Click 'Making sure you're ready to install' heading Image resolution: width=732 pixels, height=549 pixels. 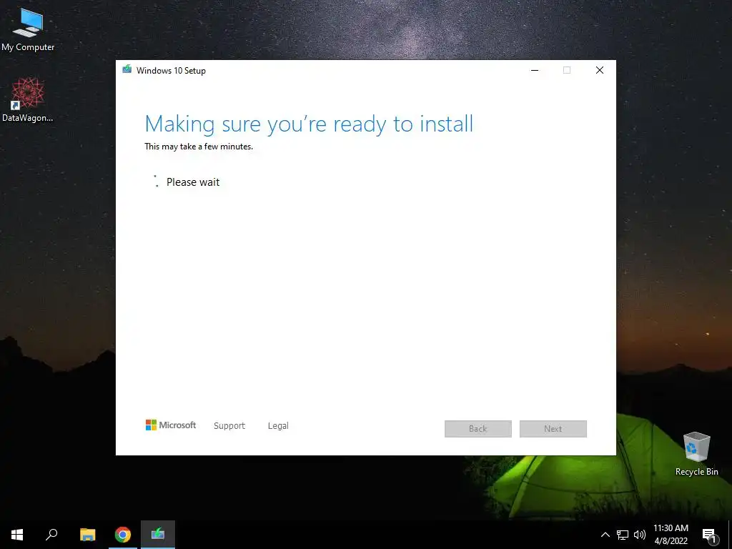coord(309,124)
